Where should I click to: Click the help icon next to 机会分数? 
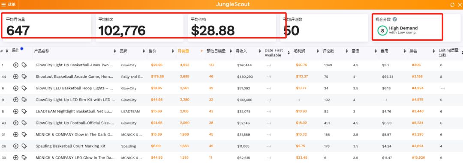(x=395, y=19)
